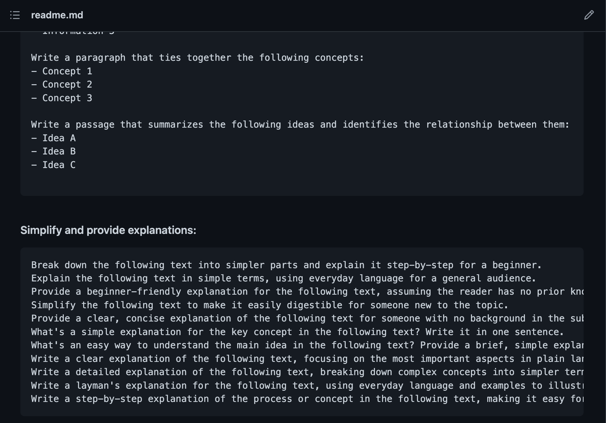Click the 'Concept 2' list line
Screen dimensions: 606x423
pyautogui.click(x=62, y=85)
